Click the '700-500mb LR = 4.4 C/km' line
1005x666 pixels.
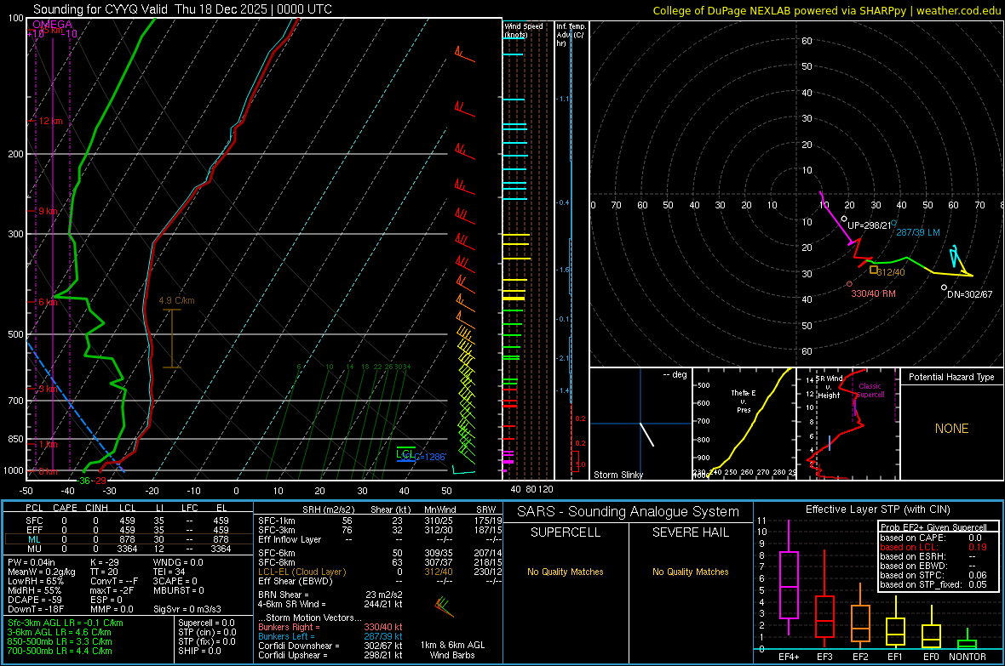[60, 651]
